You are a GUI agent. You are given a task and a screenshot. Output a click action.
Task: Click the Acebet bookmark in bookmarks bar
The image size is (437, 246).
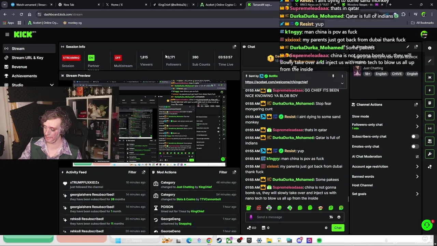pyautogui.click(x=43, y=23)
